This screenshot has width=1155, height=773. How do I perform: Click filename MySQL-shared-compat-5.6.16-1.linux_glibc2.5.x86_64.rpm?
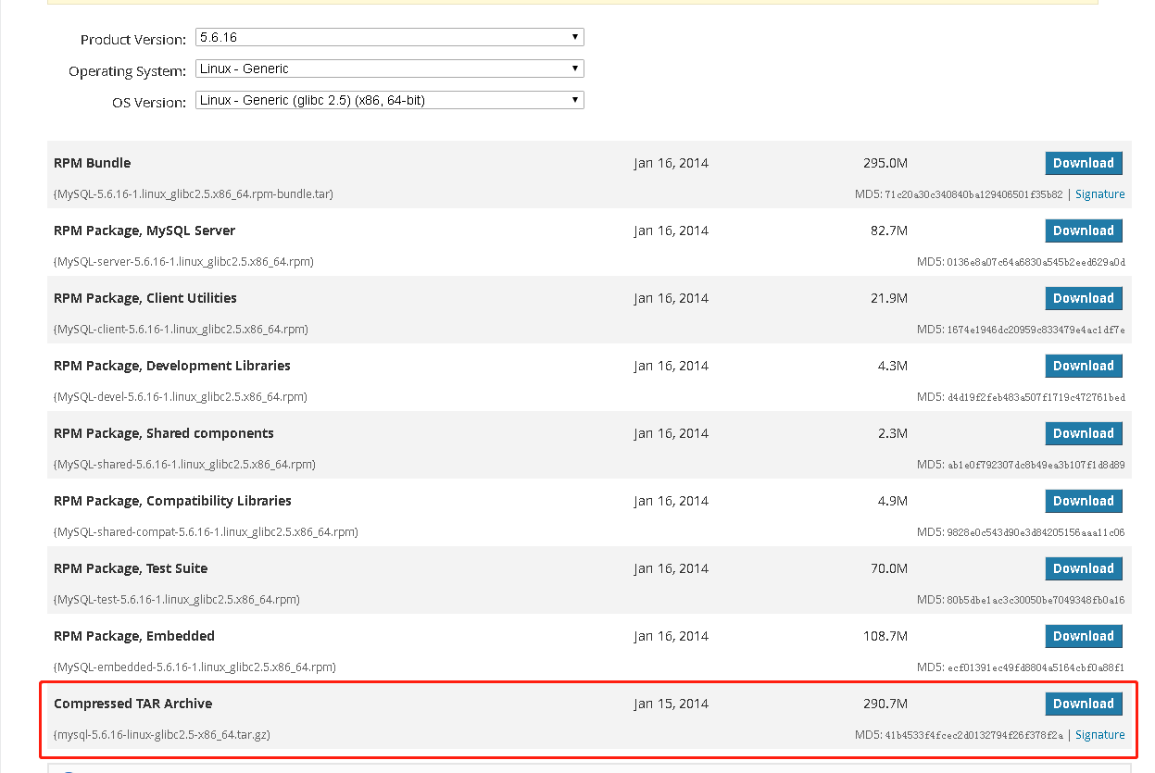click(206, 532)
